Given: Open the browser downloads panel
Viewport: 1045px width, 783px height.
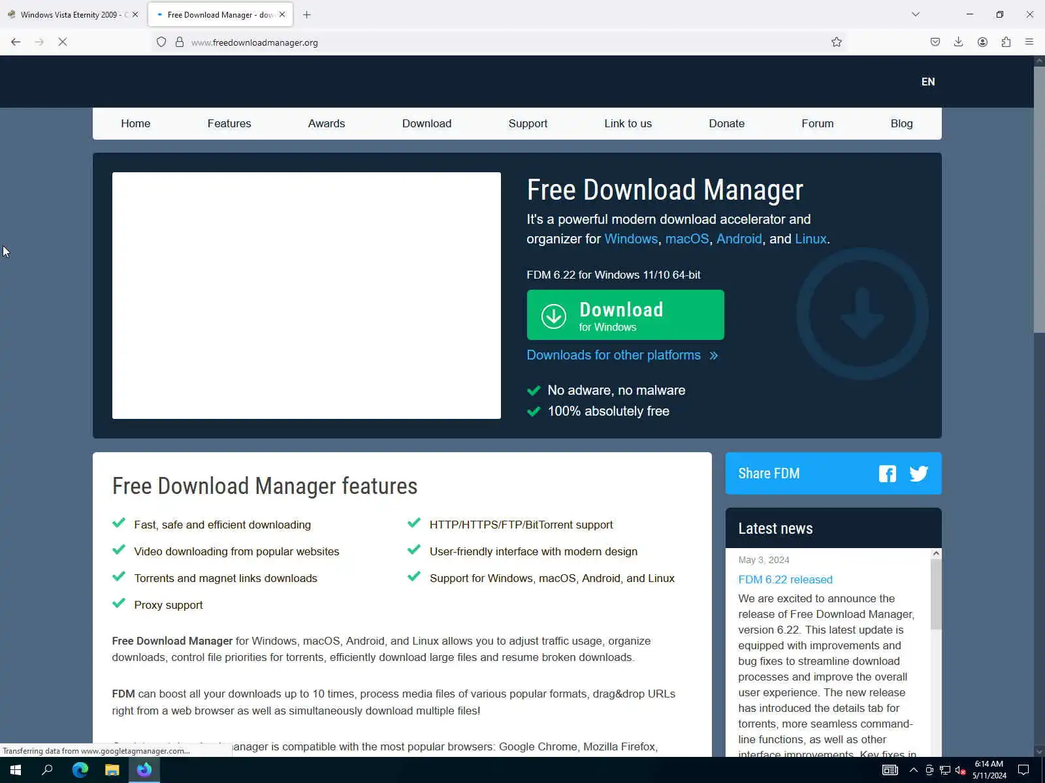Looking at the screenshot, I should click(959, 42).
